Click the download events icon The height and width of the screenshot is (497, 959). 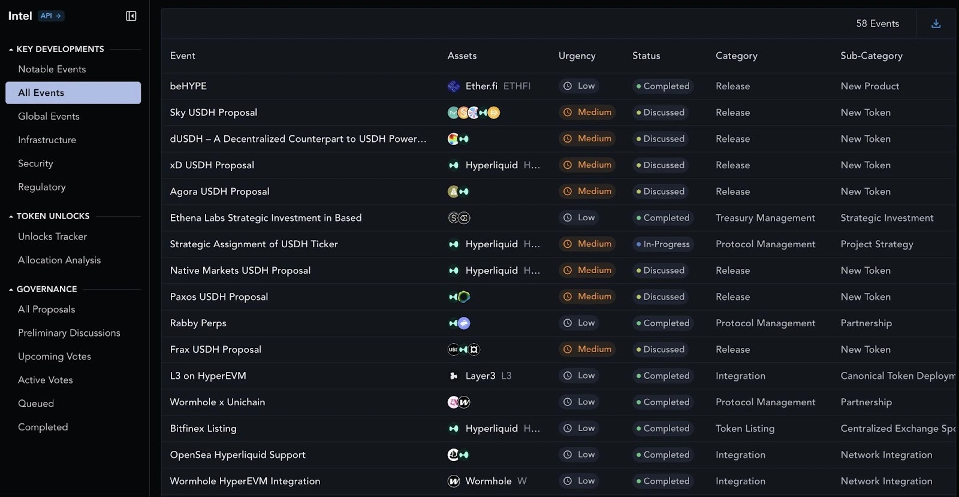pyautogui.click(x=936, y=24)
